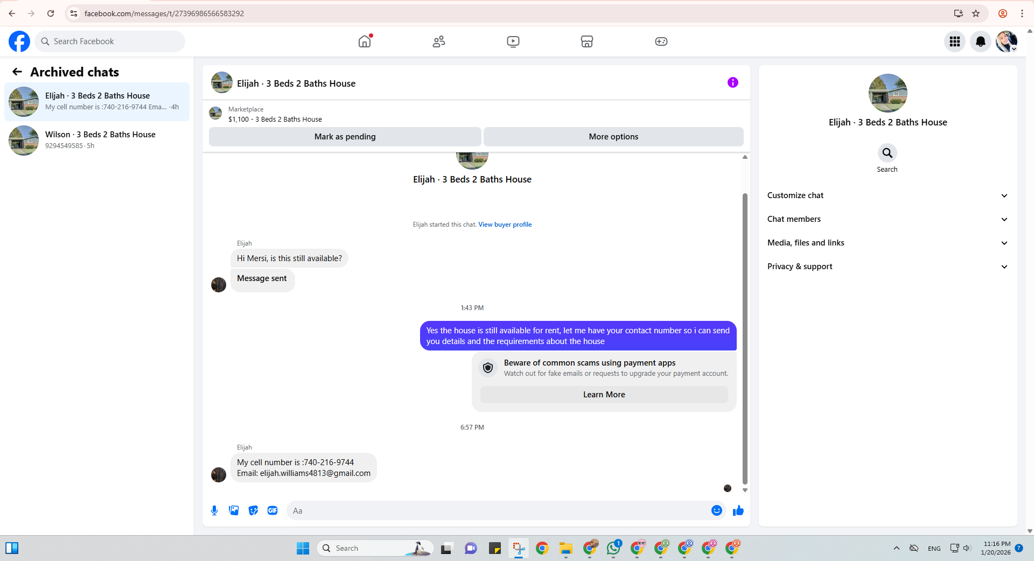Image resolution: width=1034 pixels, height=561 pixels.
Task: Go back in the browser
Action: tap(12, 13)
